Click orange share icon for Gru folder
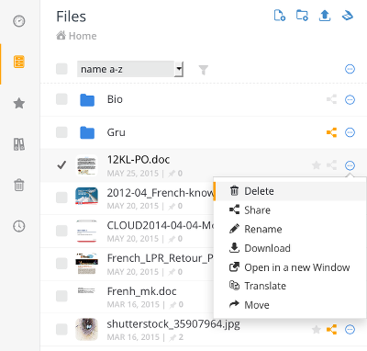 pos(332,132)
